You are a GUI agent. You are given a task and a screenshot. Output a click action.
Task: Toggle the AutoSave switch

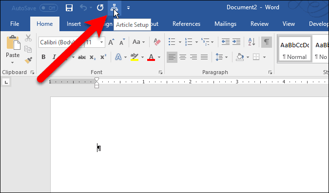point(49,8)
